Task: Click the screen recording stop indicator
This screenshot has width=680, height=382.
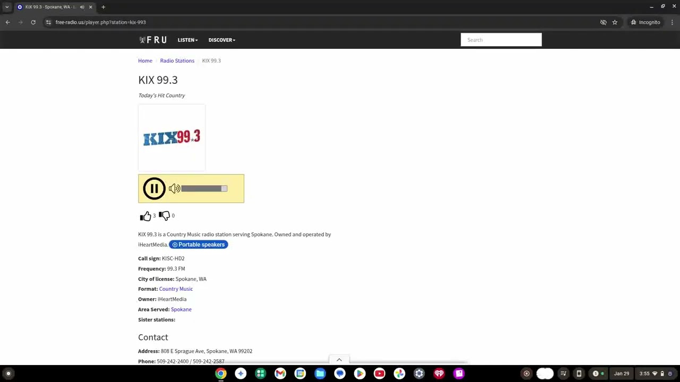Action: tap(526, 374)
